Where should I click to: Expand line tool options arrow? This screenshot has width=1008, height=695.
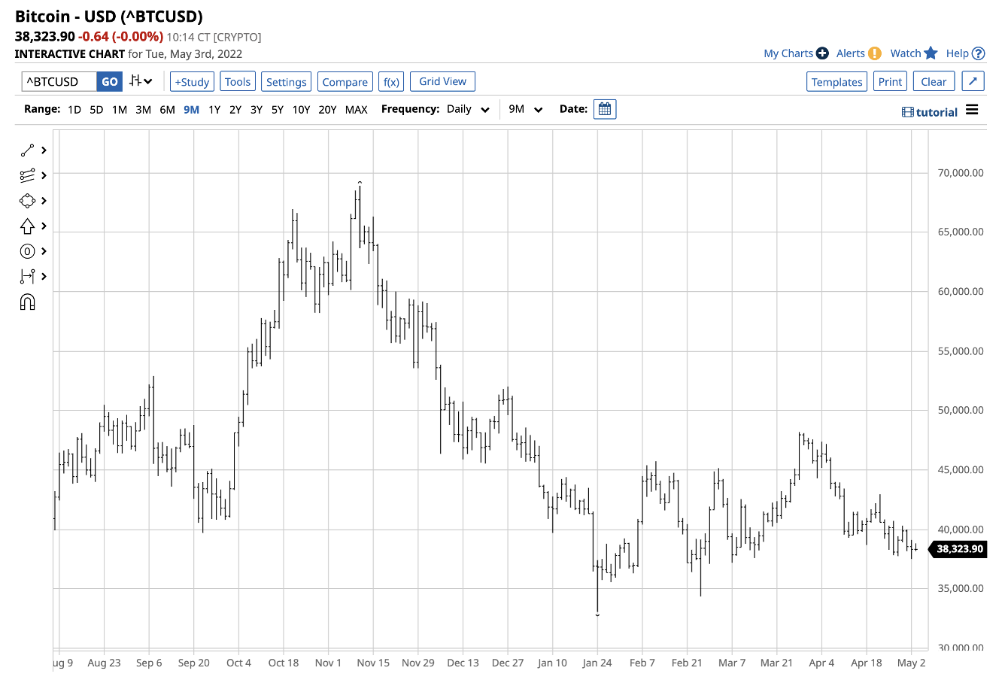tap(44, 150)
